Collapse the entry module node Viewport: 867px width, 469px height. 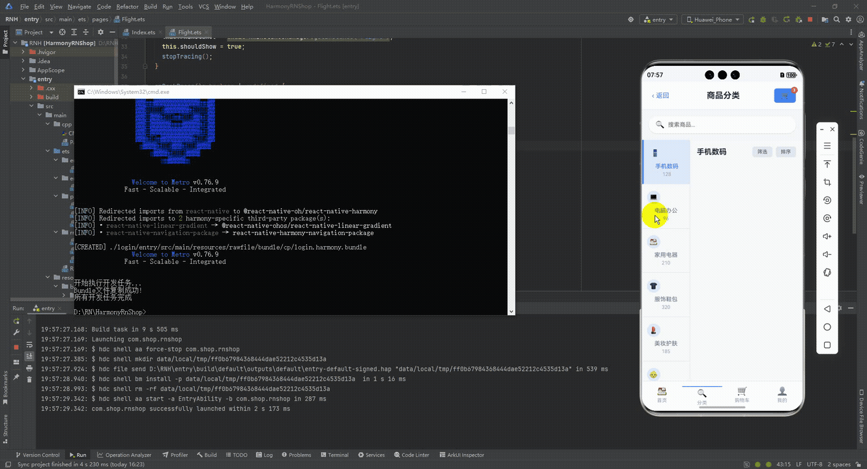pos(23,79)
